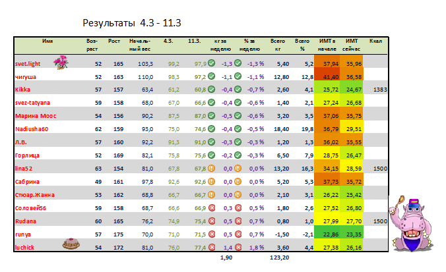The height and width of the screenshot is (272, 446).
Task: Click the percent value 1,8 % in luchick row
Action: click(257, 248)
